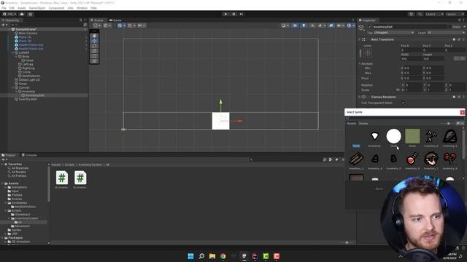Toggle the InventorySlot active checkbox in Inspector
The height and width of the screenshot is (262, 467).
tap(370, 27)
